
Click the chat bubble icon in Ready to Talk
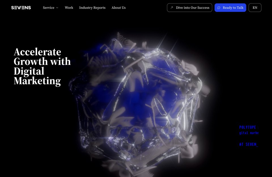pos(219,8)
